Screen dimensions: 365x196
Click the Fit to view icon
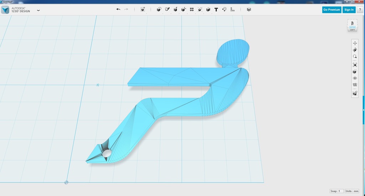click(x=355, y=65)
